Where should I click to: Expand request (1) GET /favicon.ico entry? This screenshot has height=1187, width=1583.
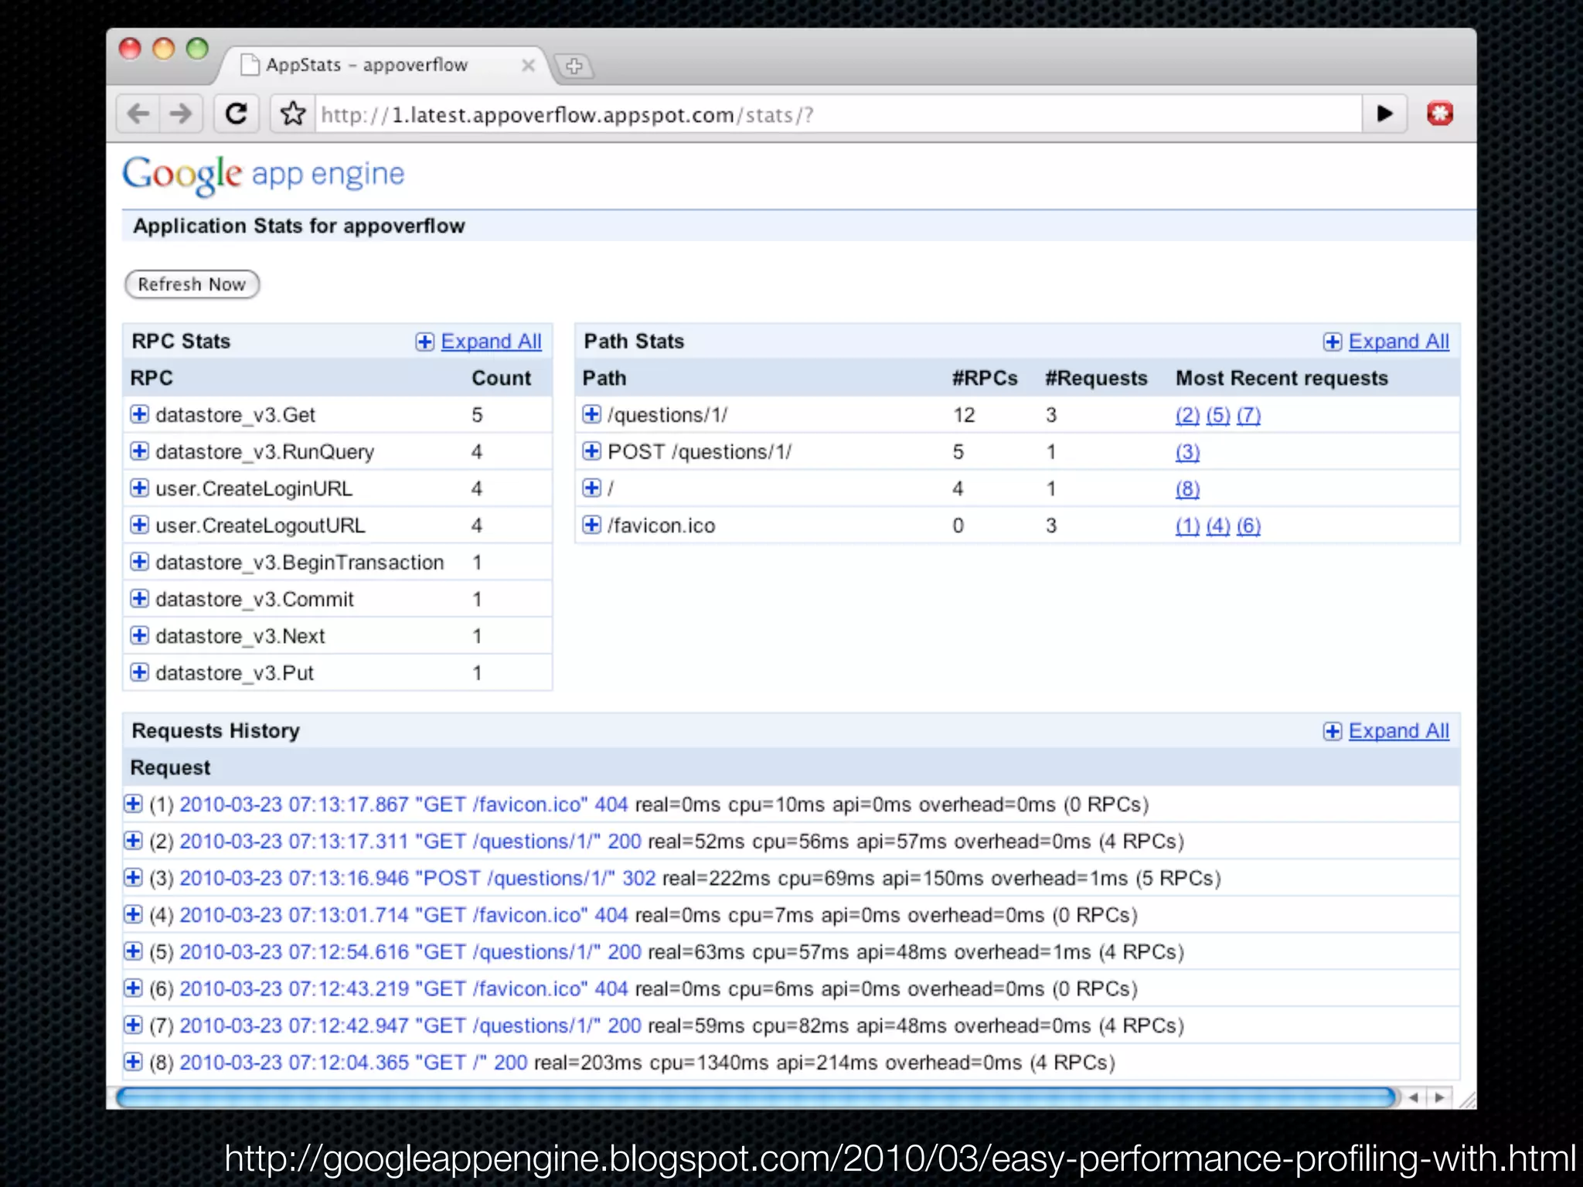tap(133, 804)
